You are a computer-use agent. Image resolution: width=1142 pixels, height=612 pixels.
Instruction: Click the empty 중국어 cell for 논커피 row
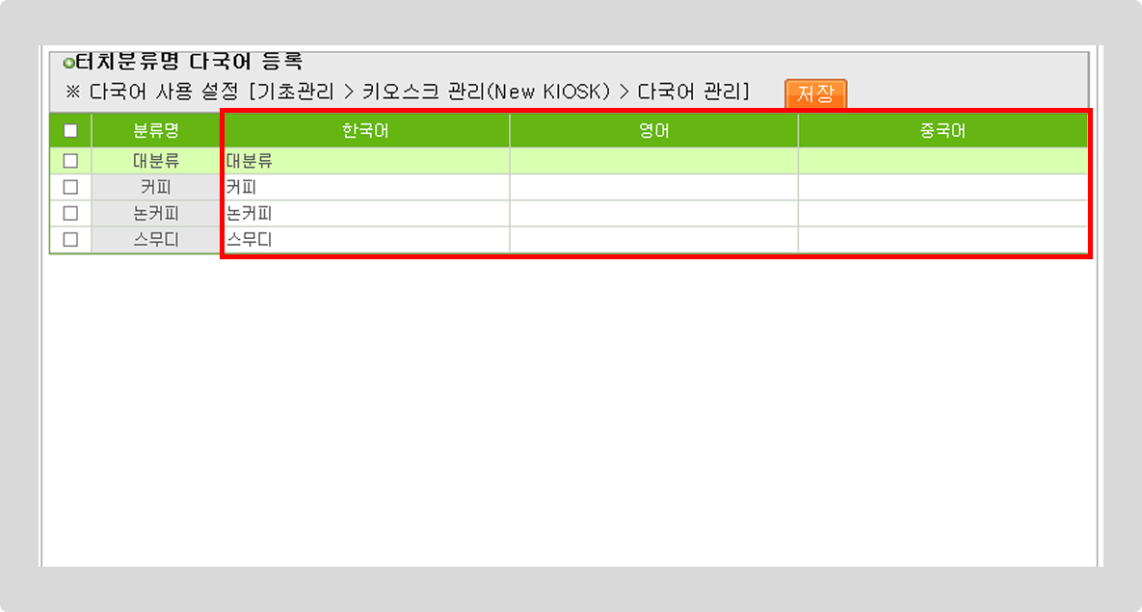(943, 213)
